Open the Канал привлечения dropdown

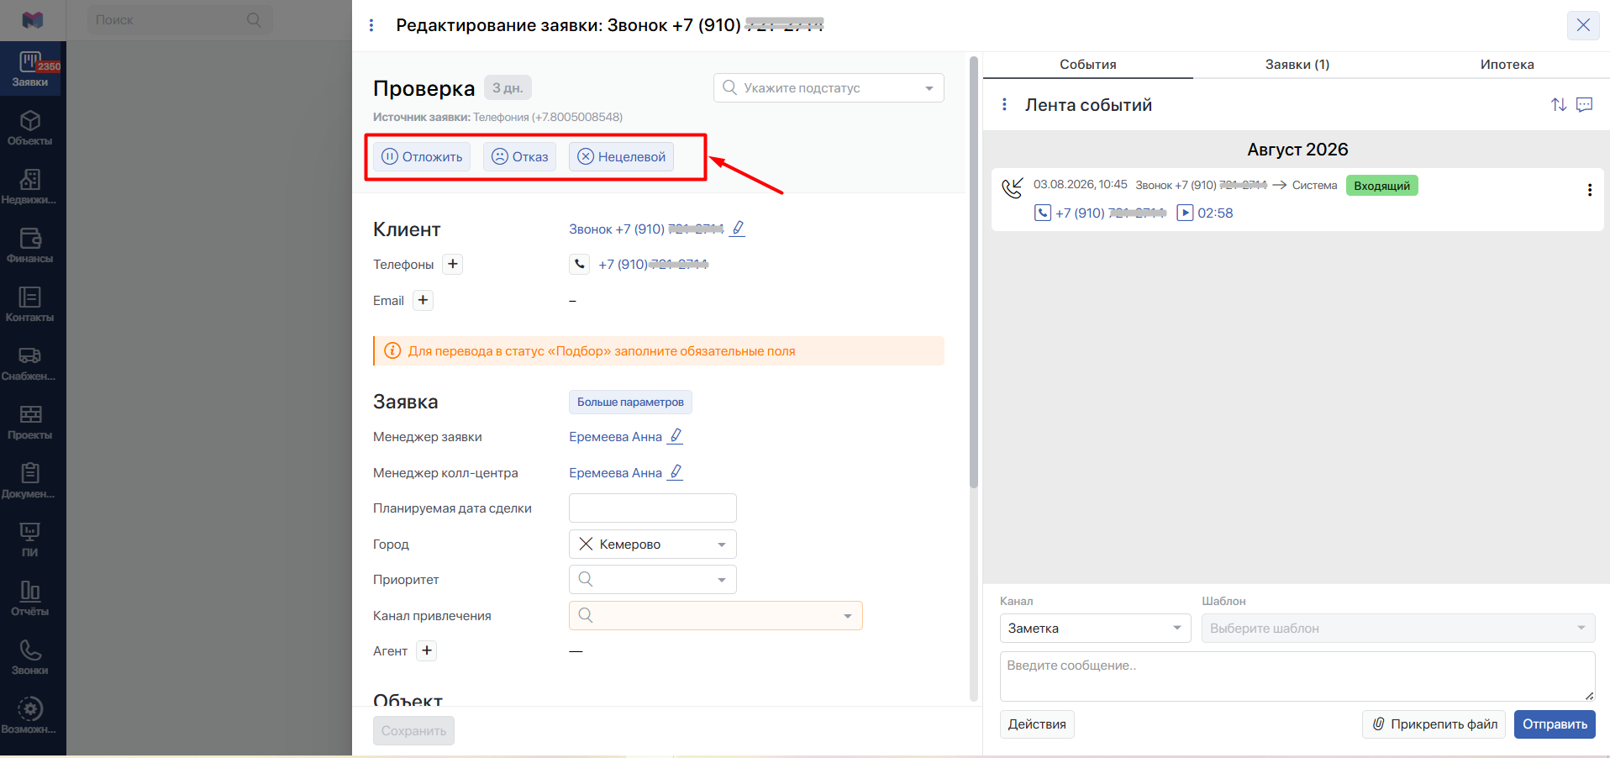click(716, 615)
